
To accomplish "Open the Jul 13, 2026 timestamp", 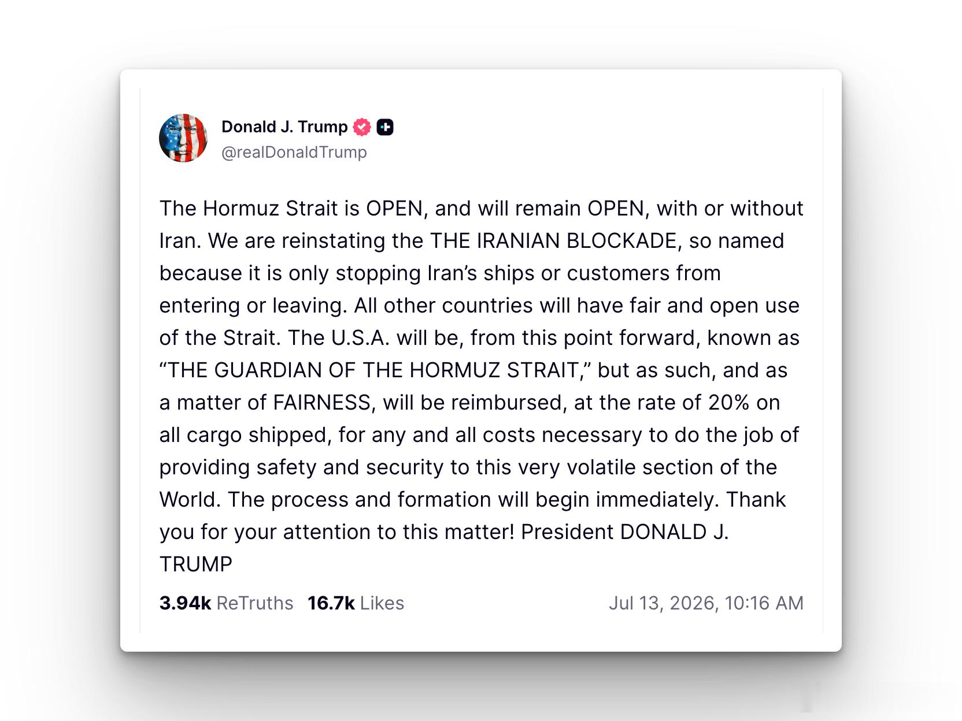I will (664, 603).
